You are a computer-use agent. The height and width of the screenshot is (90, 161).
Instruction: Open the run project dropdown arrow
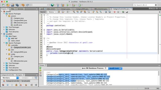pyautogui.click(x=70, y=5)
